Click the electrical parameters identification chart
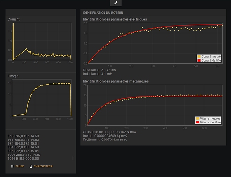Viewport: 231px width, 177px height. [155, 43]
